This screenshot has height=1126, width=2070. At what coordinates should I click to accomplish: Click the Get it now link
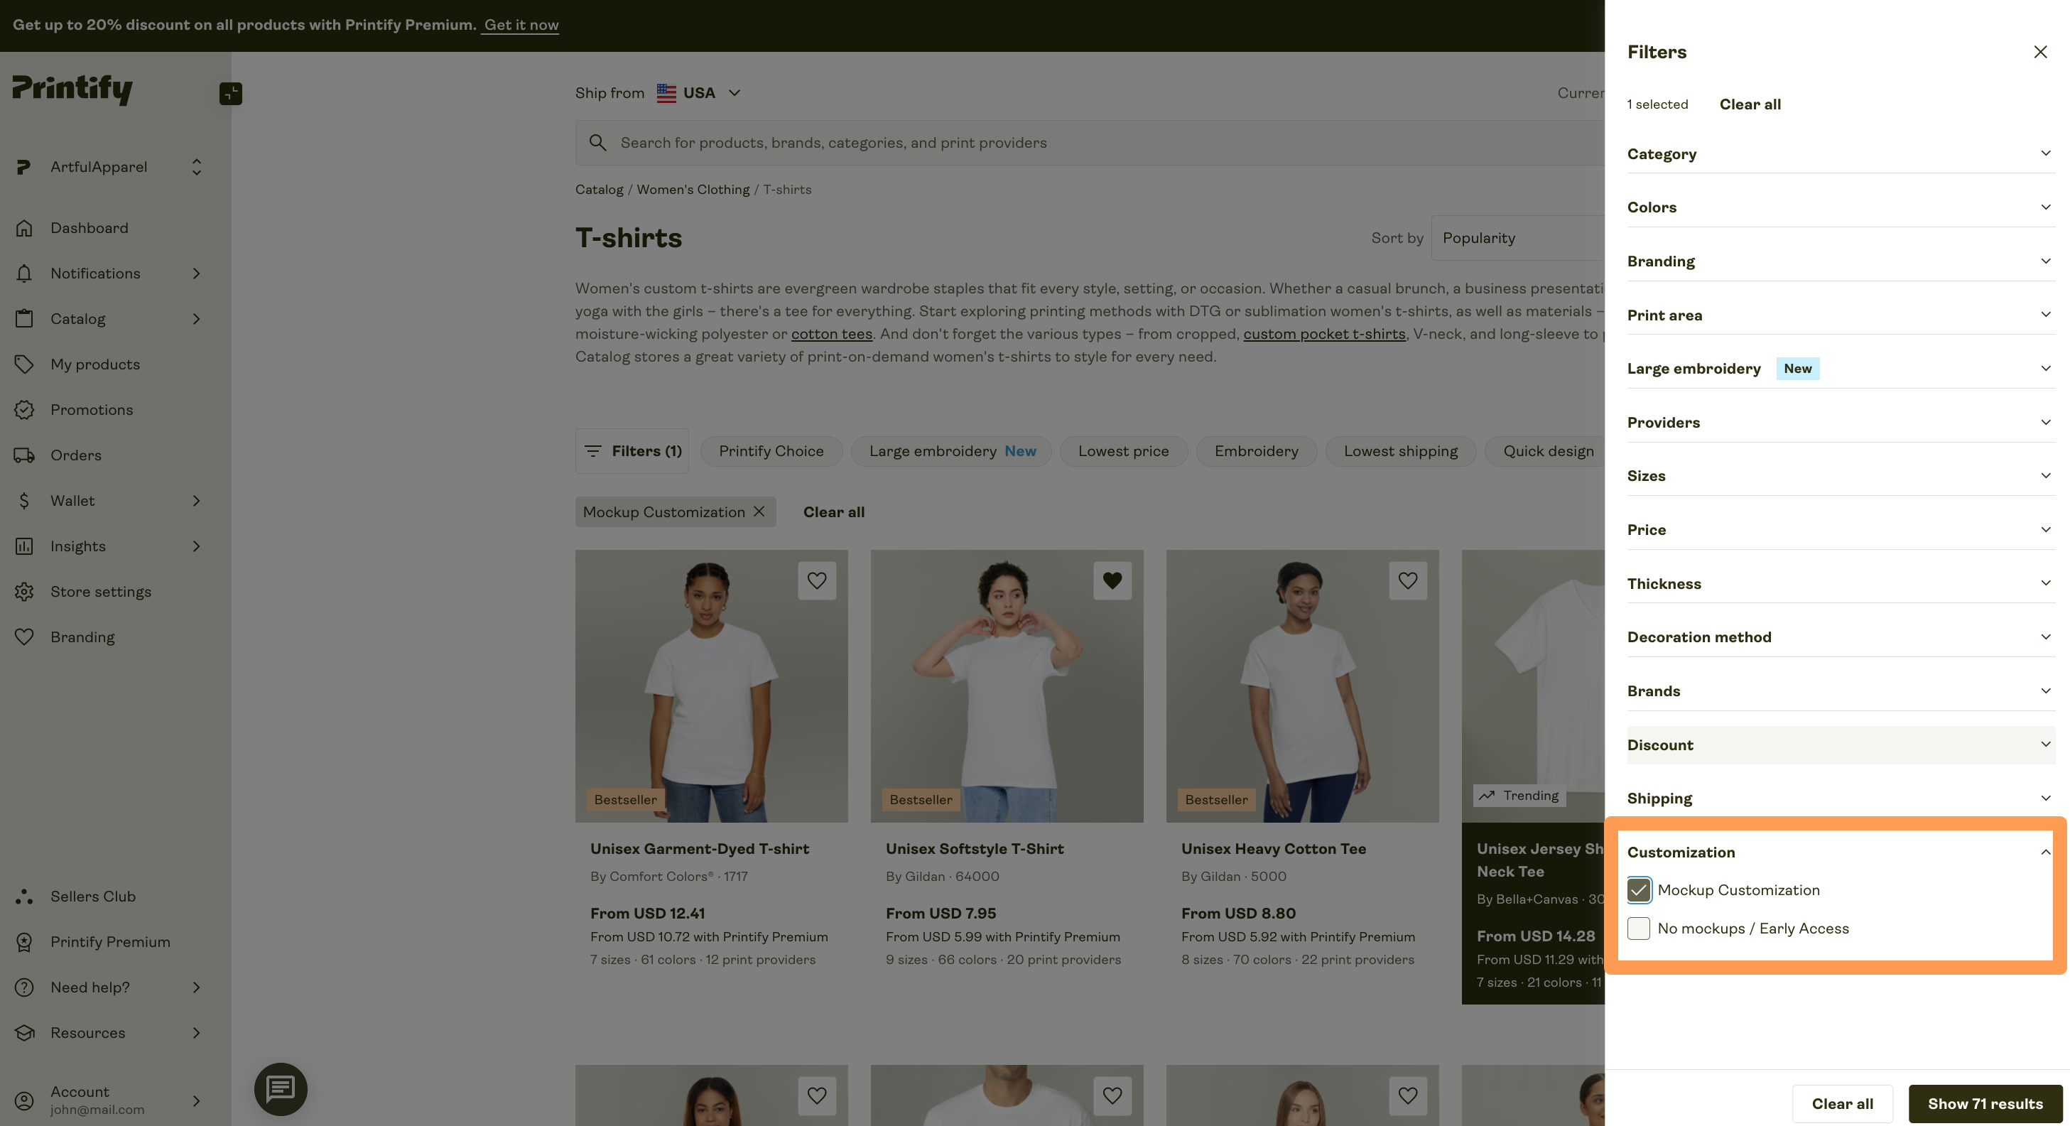519,25
